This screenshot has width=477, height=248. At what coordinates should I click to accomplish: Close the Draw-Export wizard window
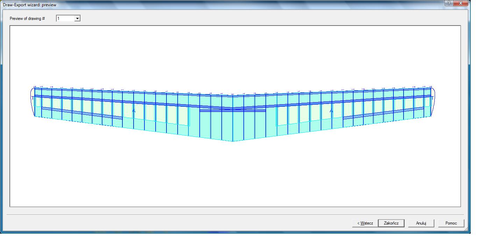point(462,3)
